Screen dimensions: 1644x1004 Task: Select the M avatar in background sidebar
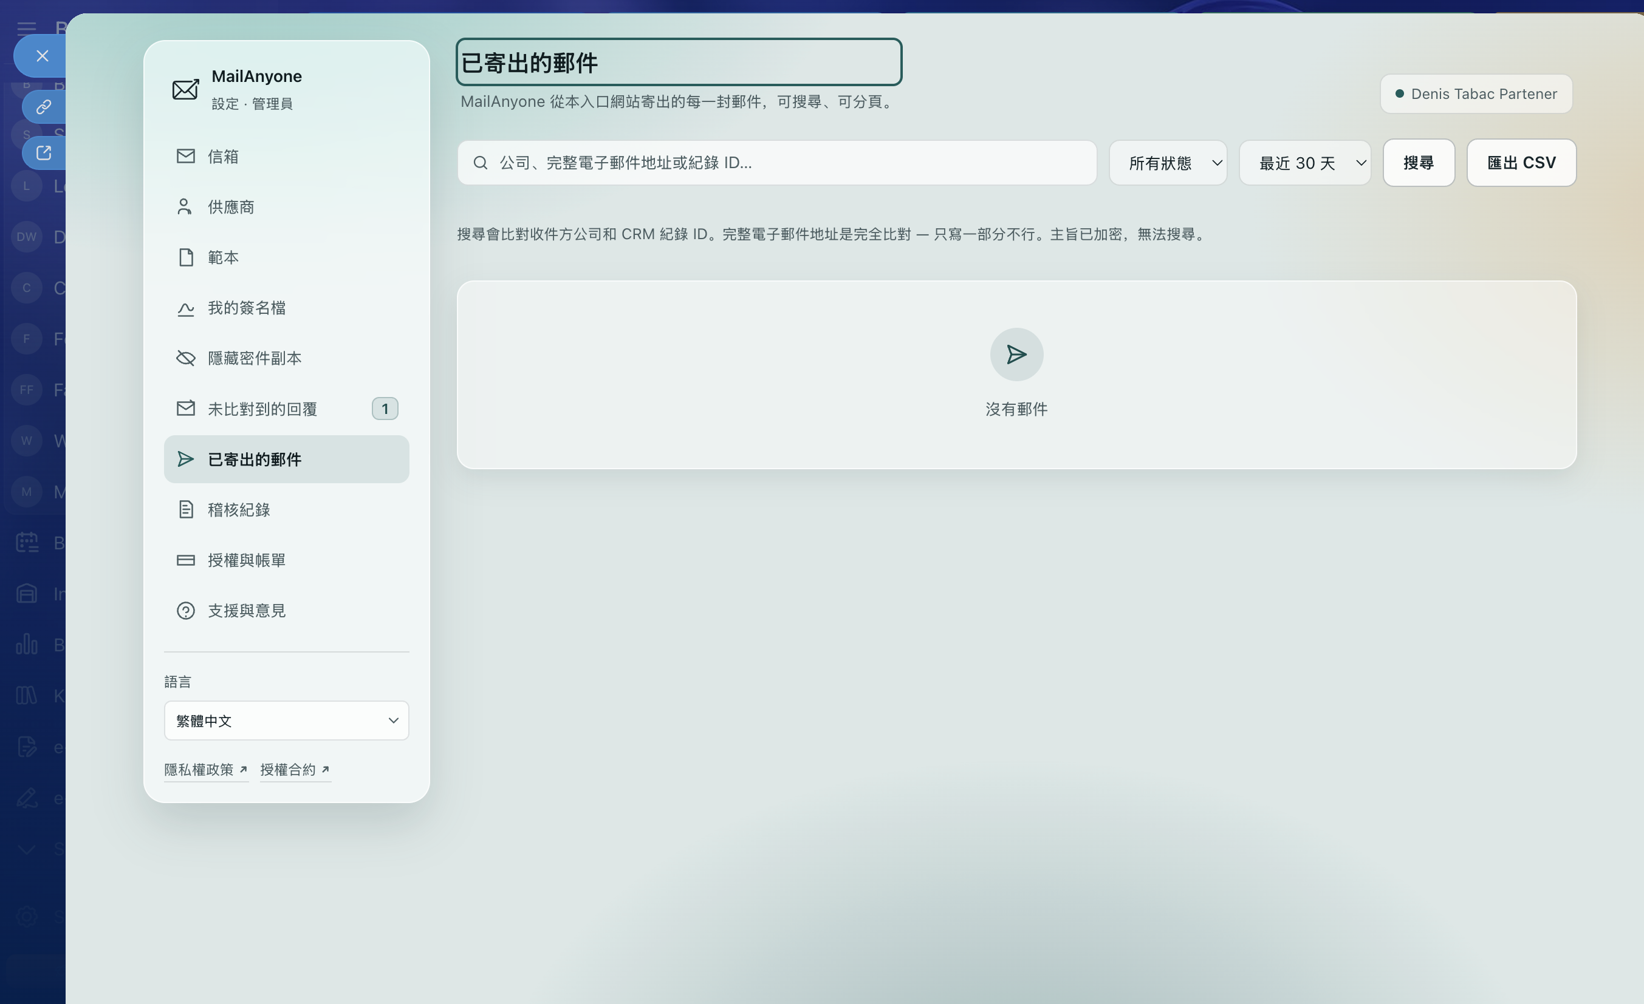click(x=27, y=492)
